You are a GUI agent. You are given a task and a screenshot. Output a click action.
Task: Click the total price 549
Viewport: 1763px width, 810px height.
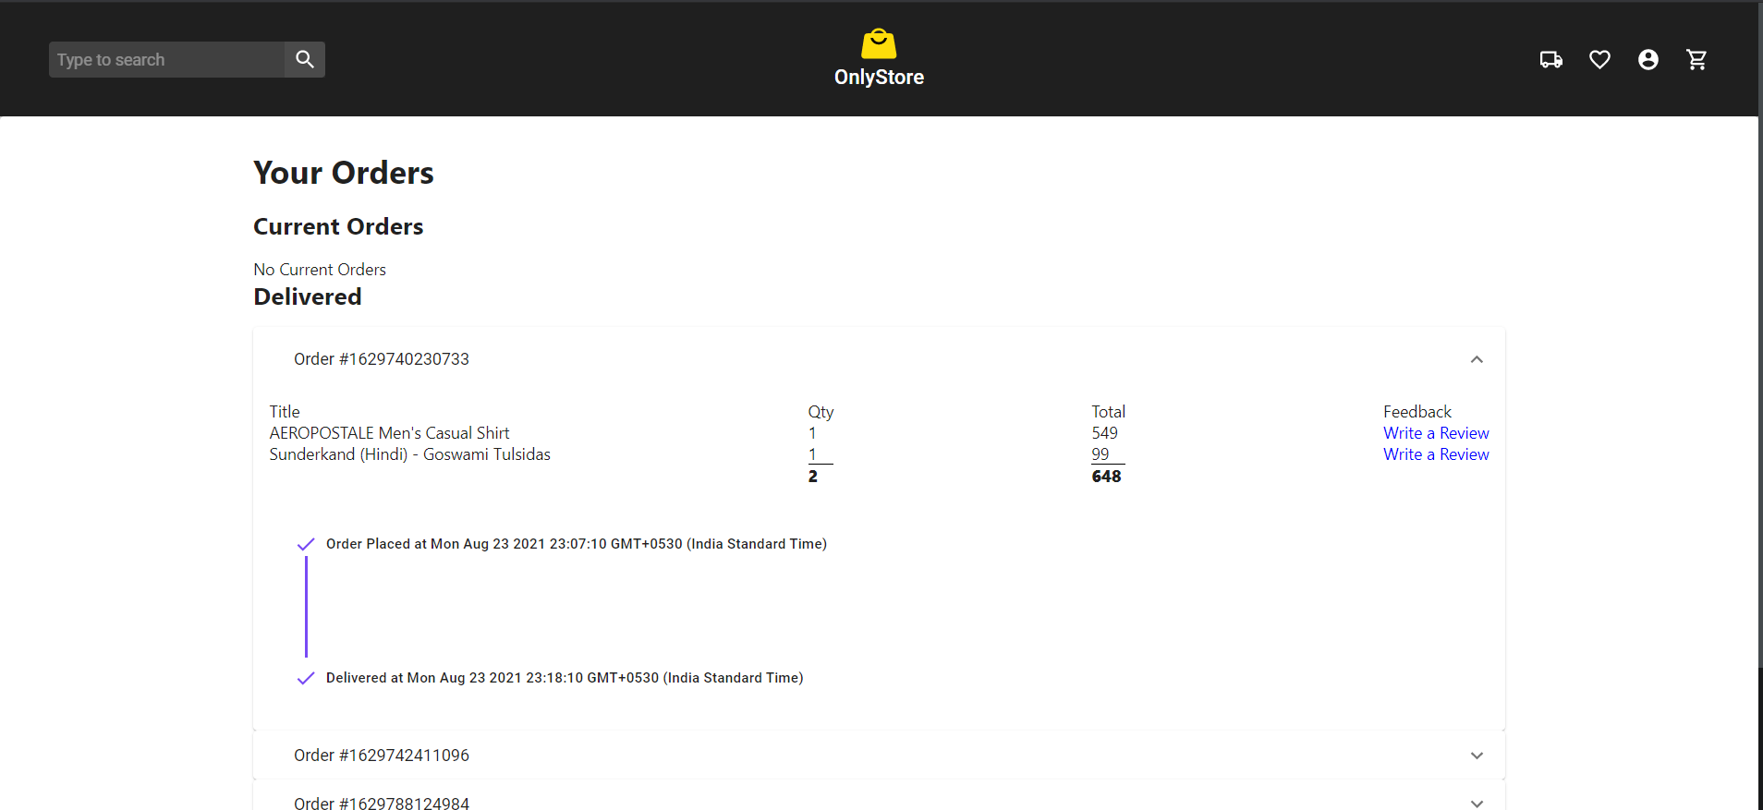pyautogui.click(x=1104, y=433)
